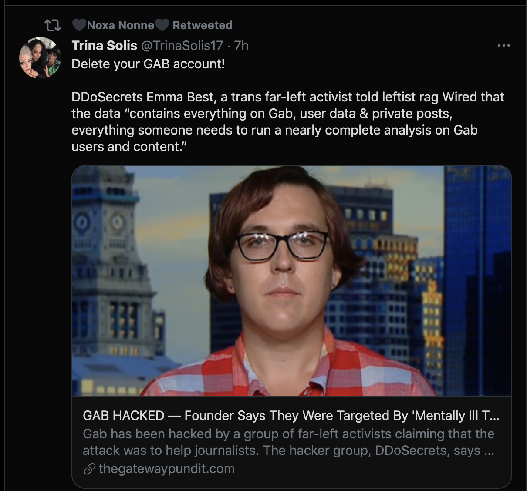Image resolution: width=527 pixels, height=491 pixels.
Task: Click the "Delete your GAB account!" line
Action: pyautogui.click(x=148, y=64)
